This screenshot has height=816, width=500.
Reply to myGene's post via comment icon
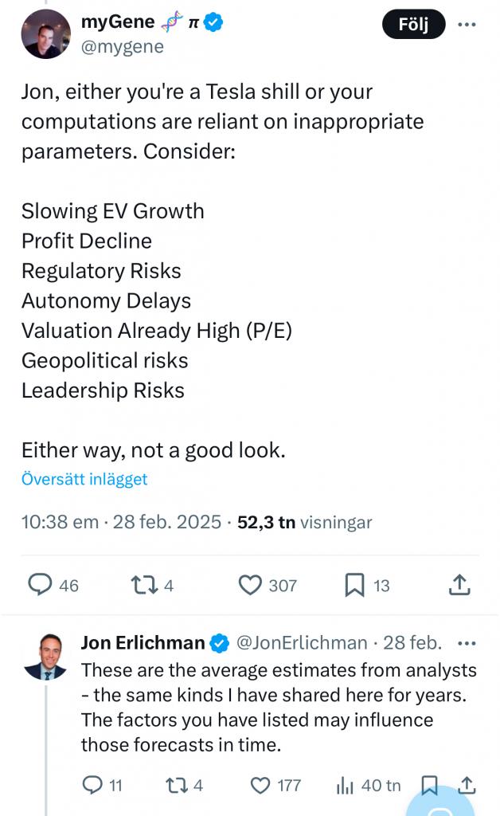coord(41,586)
